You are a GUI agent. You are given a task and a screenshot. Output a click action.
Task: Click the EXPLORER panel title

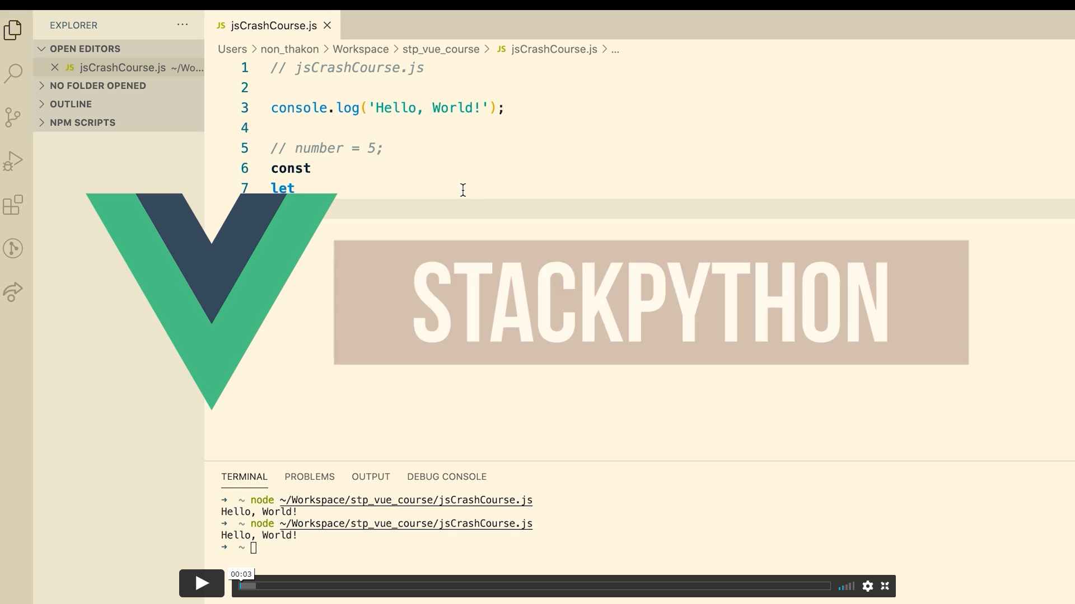click(73, 25)
